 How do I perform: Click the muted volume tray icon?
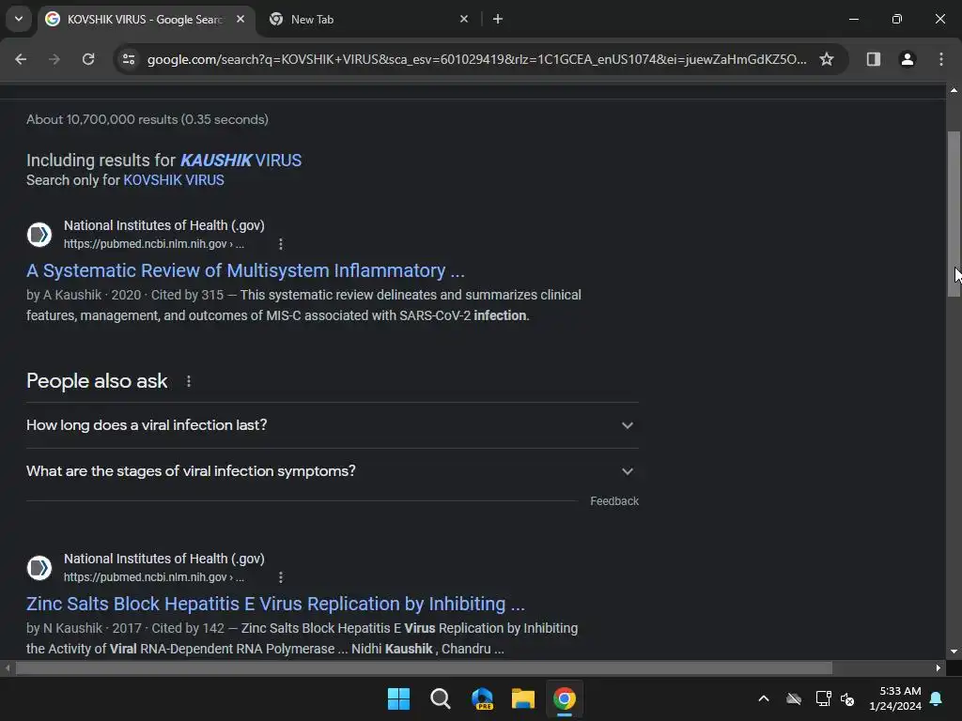tap(847, 698)
